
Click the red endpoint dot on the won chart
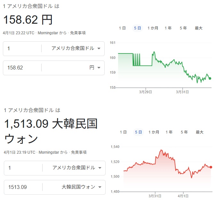tap(211, 167)
